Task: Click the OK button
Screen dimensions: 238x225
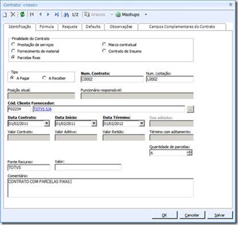Action: coord(164,215)
